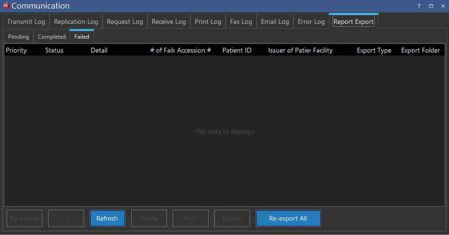Screen dimensions: 449x235
Task: Switch to the Email Log tab
Action: [x=275, y=22]
